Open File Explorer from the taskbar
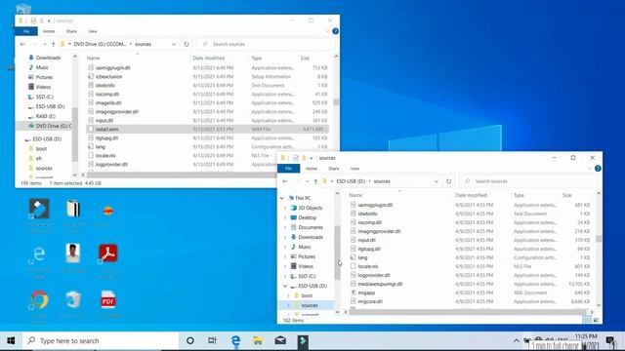This screenshot has width=625, height=351. pos(258,340)
